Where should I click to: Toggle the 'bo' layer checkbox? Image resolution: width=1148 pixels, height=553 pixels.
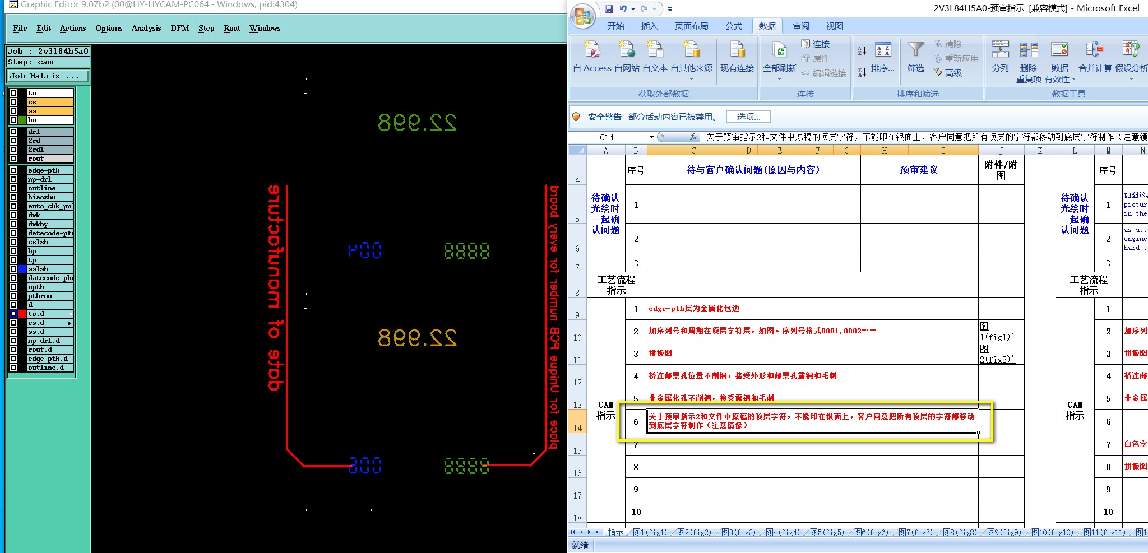point(13,120)
